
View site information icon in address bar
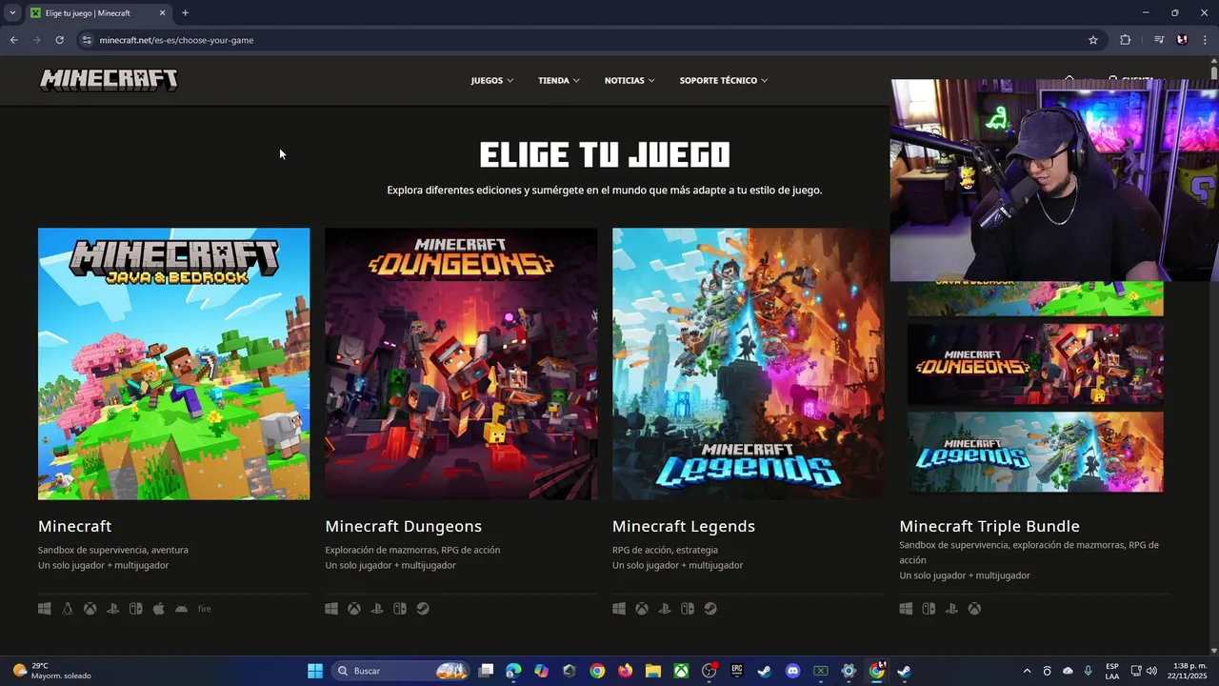(87, 40)
